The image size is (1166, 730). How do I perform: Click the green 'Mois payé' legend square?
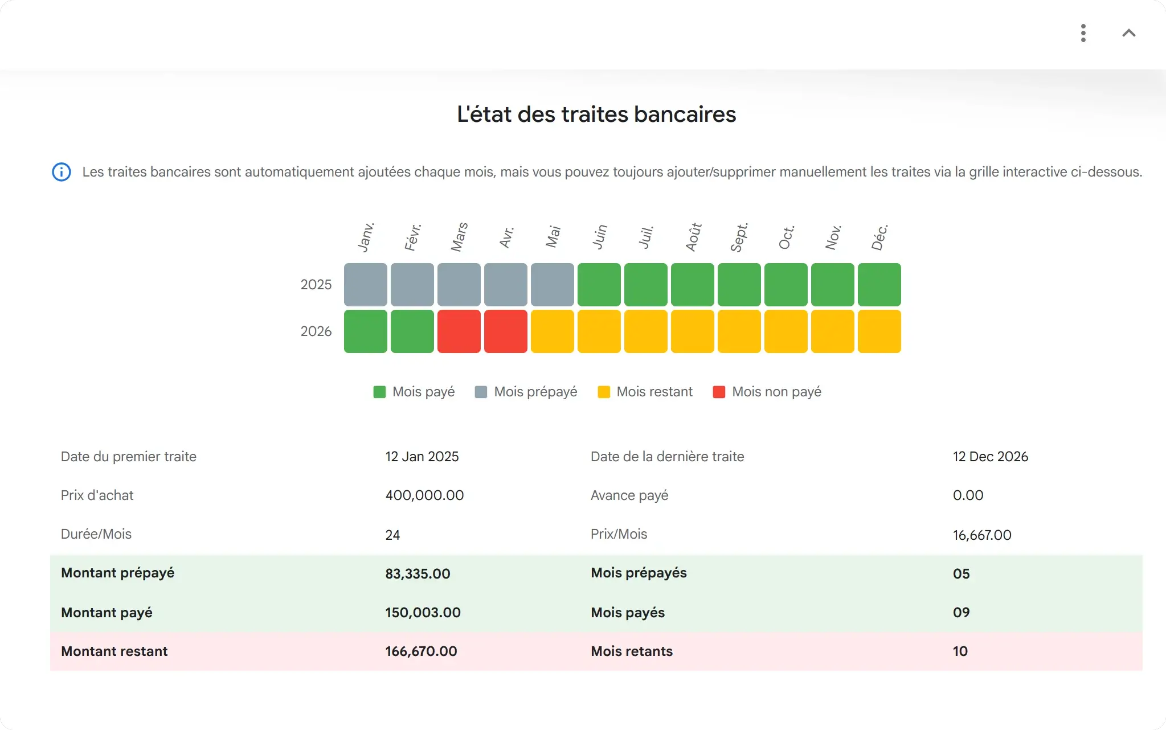379,392
